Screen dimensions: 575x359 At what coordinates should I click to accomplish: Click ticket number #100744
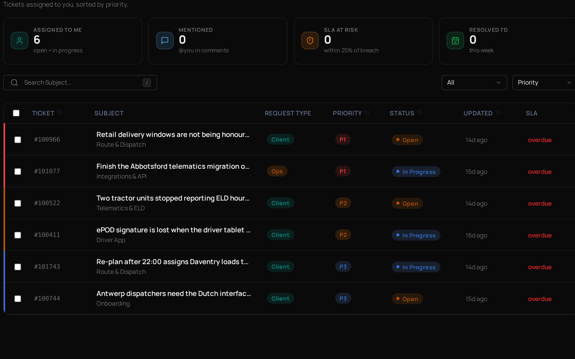(x=47, y=298)
